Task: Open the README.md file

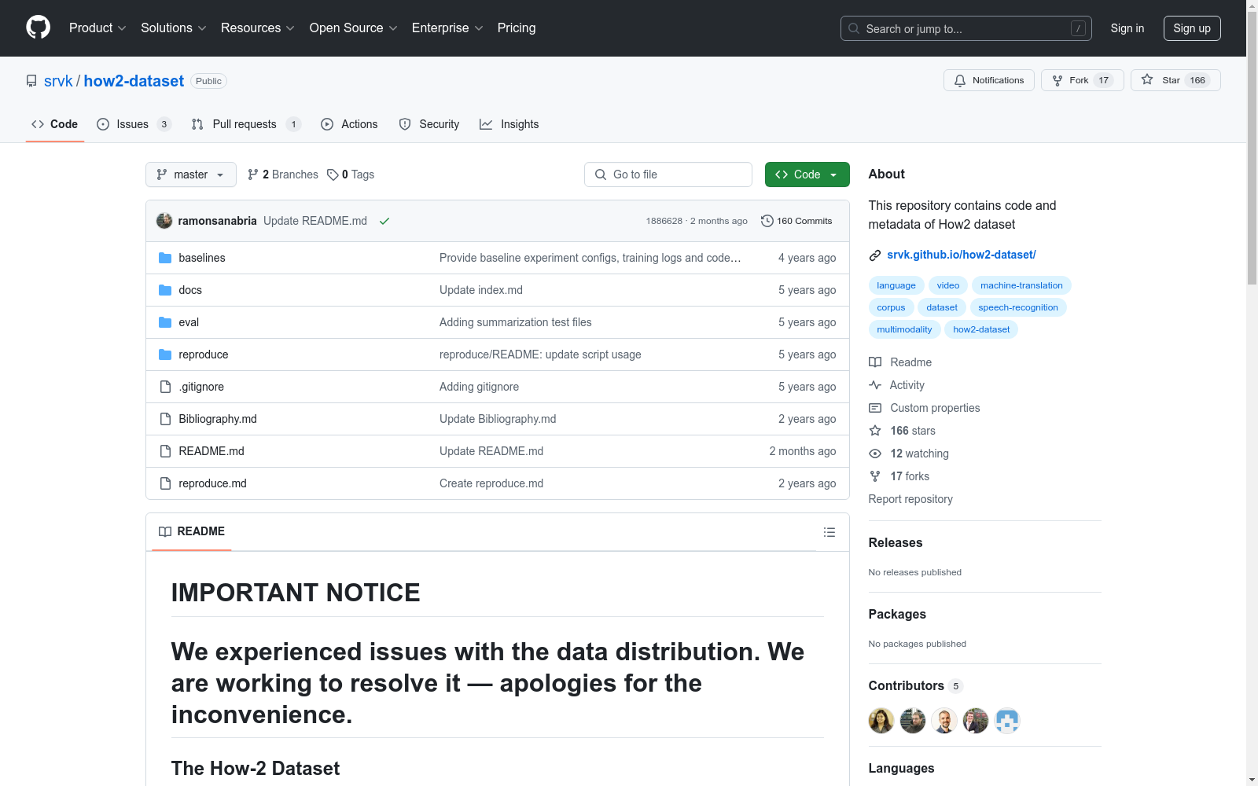Action: point(212,451)
